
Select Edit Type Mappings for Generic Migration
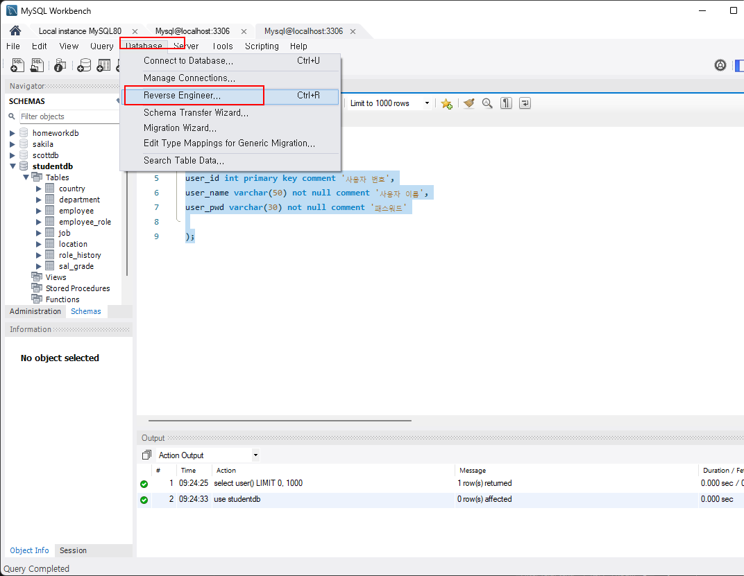click(x=230, y=143)
